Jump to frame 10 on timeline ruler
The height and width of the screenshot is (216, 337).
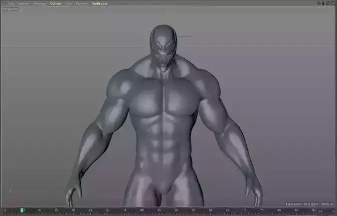click(x=39, y=210)
